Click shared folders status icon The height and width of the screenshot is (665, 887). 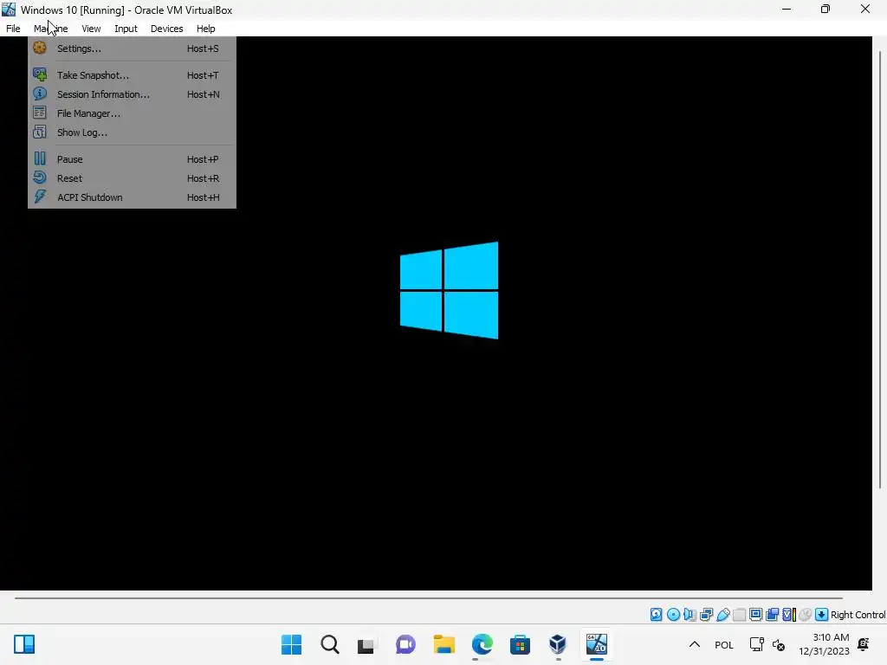pos(740,615)
